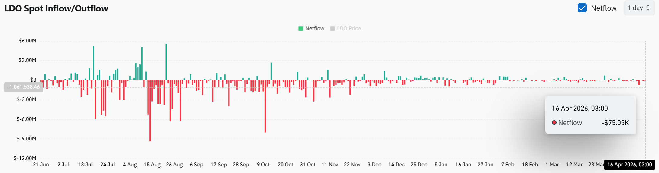Click the red Netflow dot in tooltip
Screen dimensions: 659x173
[554, 123]
